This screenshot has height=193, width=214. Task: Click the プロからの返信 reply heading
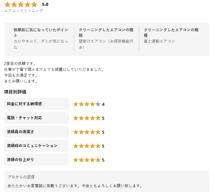click(x=21, y=177)
